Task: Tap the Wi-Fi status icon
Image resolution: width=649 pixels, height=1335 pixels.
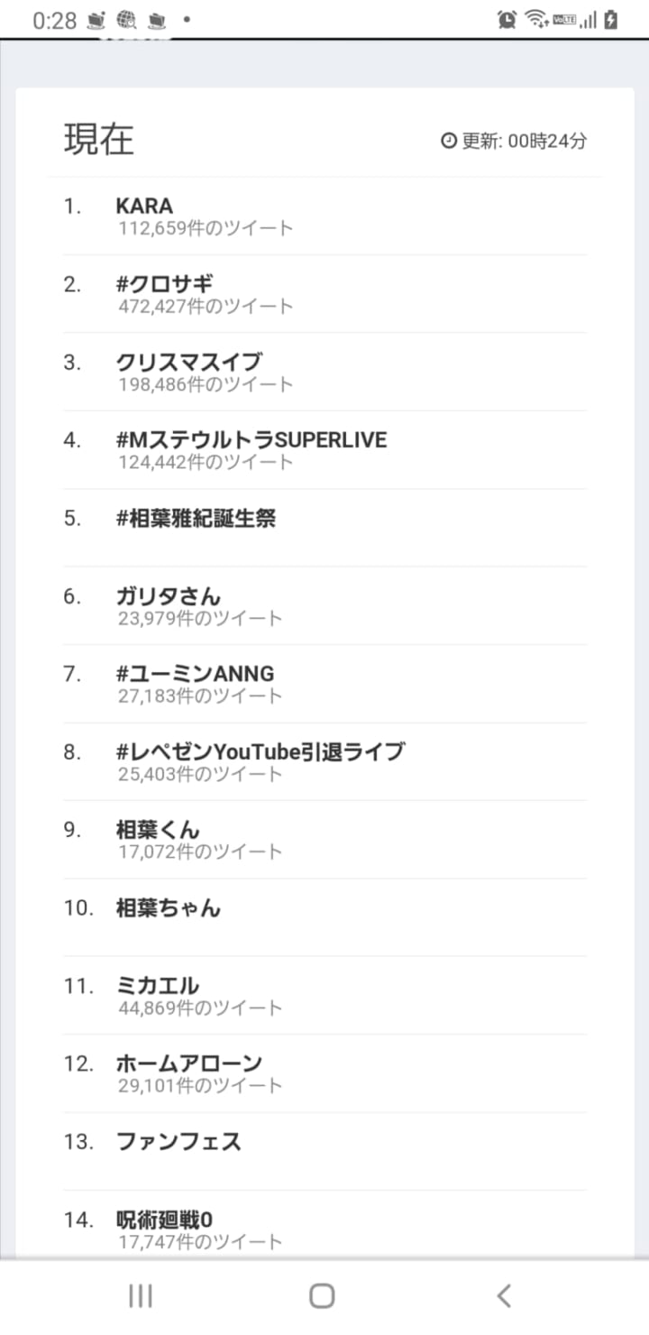Action: pos(537,20)
